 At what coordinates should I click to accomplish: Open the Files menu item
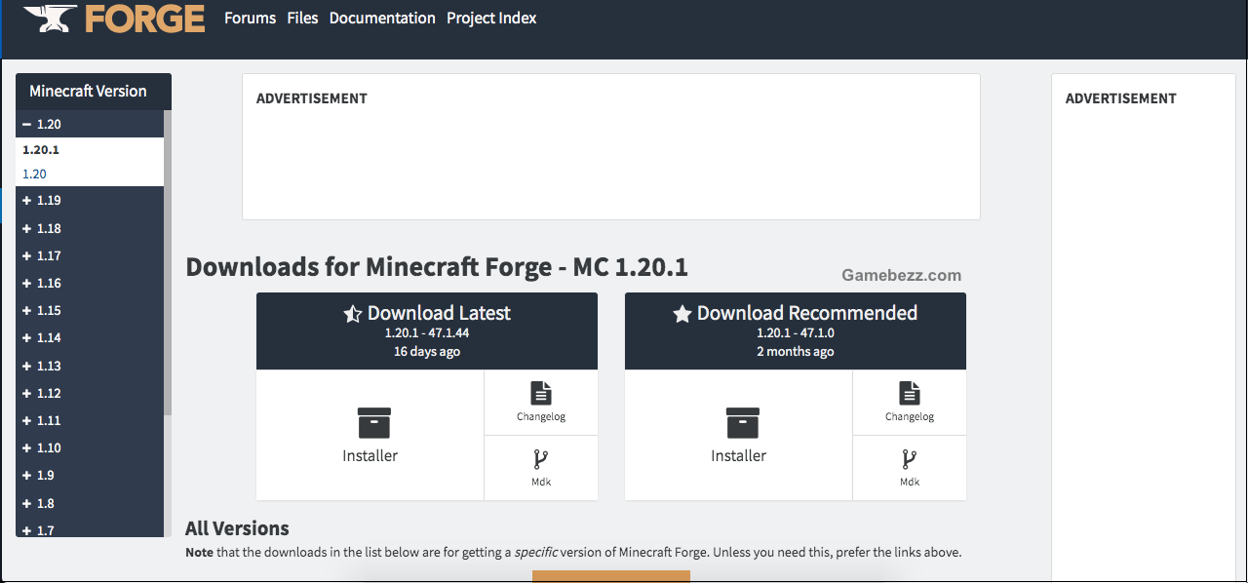coord(302,18)
